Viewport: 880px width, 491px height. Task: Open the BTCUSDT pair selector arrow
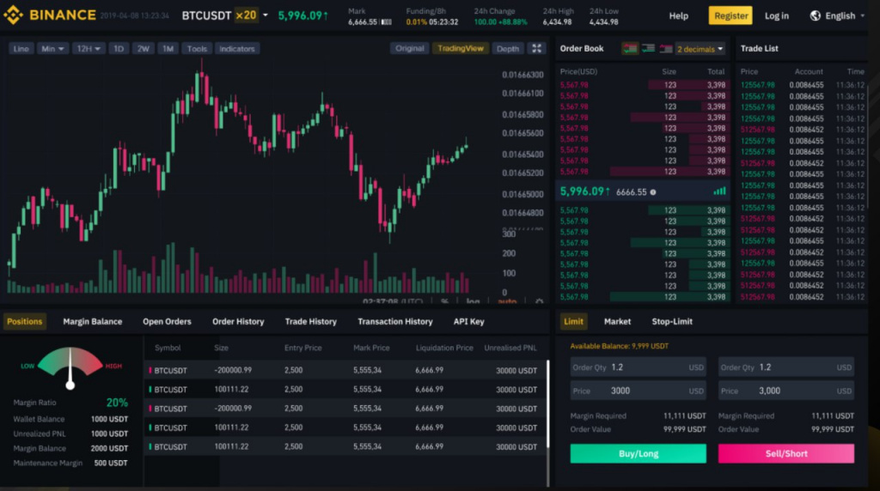(x=266, y=15)
